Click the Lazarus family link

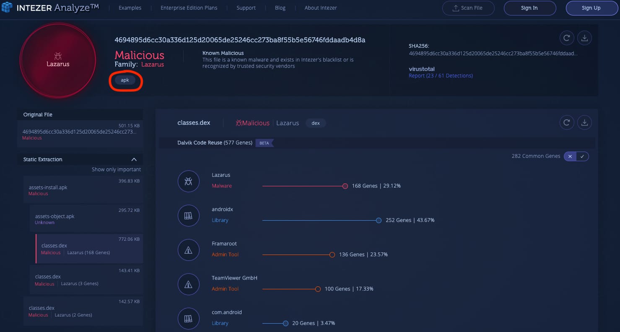[153, 64]
